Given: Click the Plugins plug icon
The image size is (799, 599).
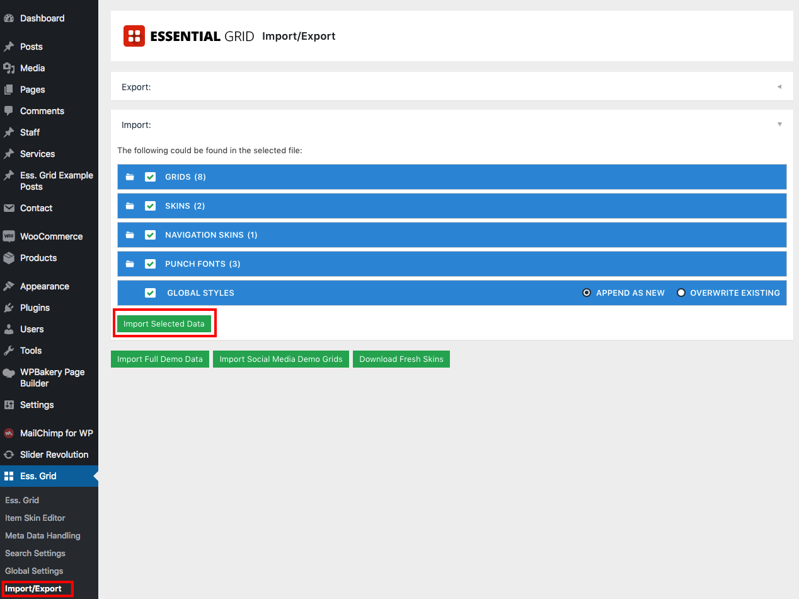Looking at the screenshot, I should coord(9,308).
